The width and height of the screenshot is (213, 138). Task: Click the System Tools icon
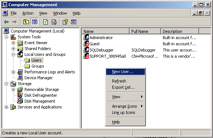(x=13, y=37)
